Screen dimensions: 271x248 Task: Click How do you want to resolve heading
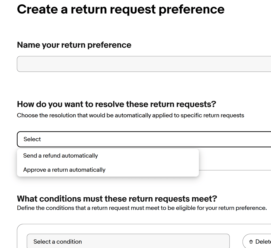tap(116, 104)
